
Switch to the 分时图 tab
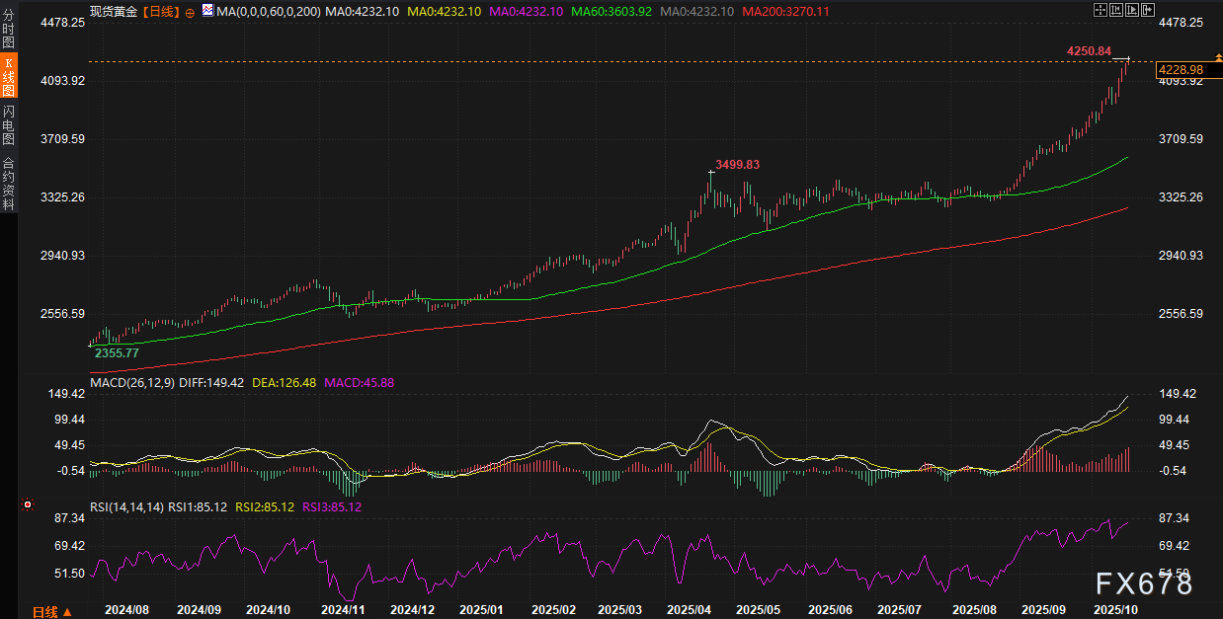coord(8,30)
